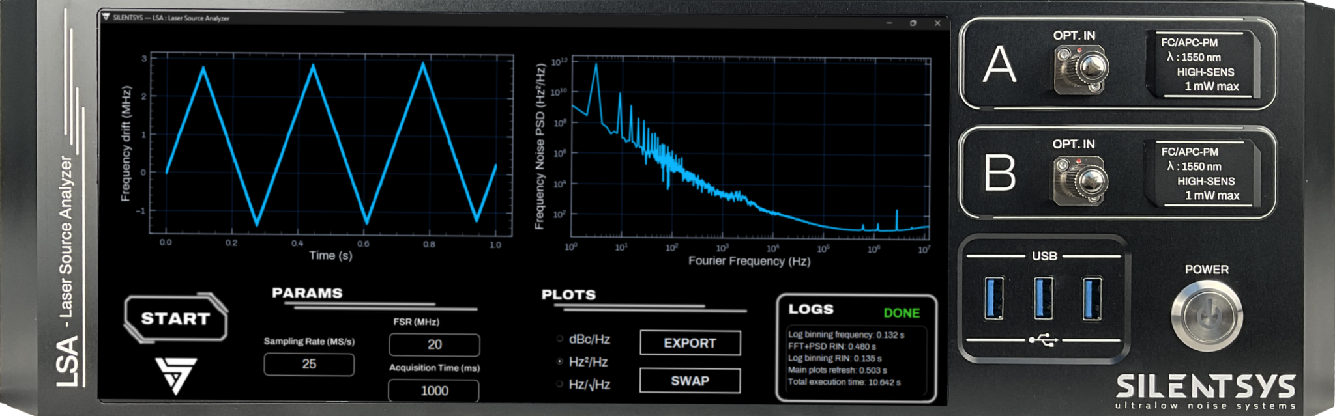Edit the Acquisition Time field showing 1000
Image resolution: width=1335 pixels, height=416 pixels.
tap(434, 391)
